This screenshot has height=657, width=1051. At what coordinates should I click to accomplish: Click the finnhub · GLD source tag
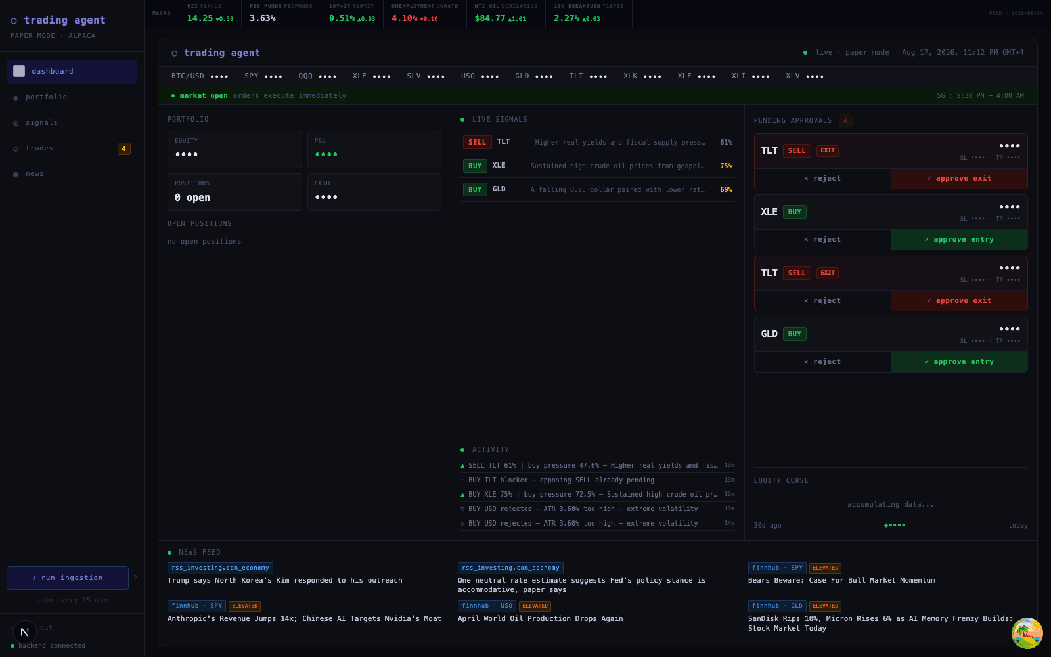click(x=778, y=606)
